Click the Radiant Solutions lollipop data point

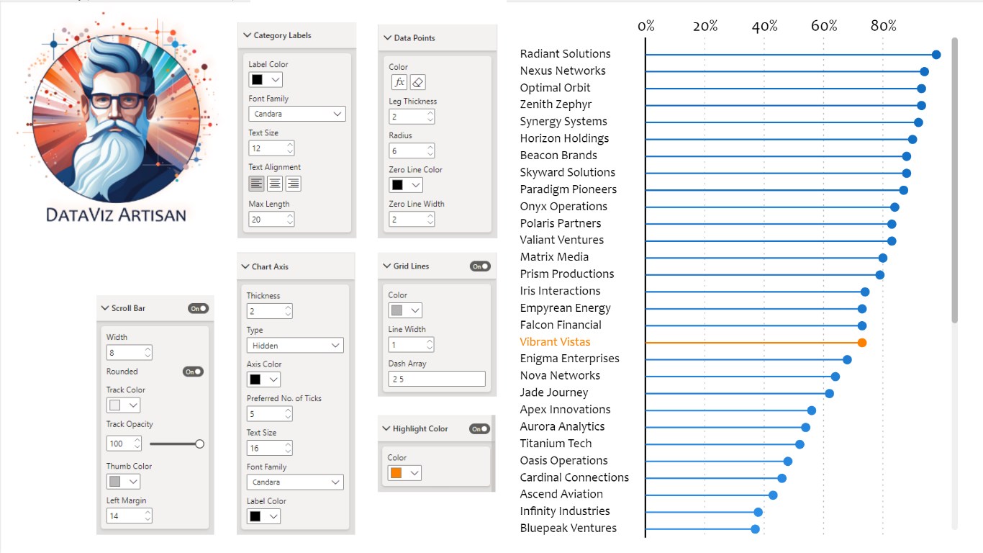pyautogui.click(x=936, y=55)
